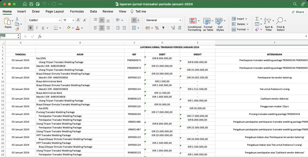This screenshot has height=157, width=308.
Task: Toggle Italic formatting
Action: click(36, 28)
